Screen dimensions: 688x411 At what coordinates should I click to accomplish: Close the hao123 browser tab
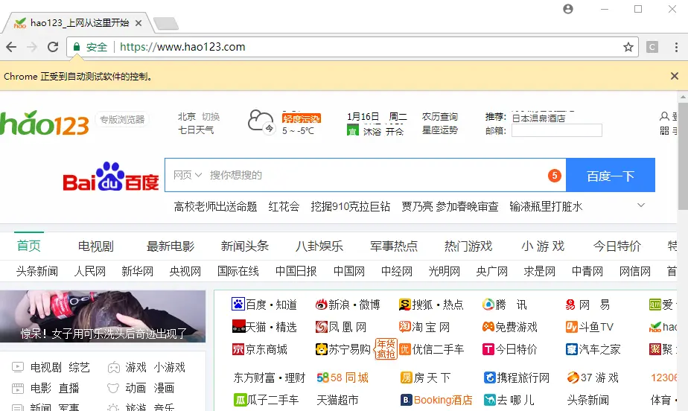[x=138, y=23]
